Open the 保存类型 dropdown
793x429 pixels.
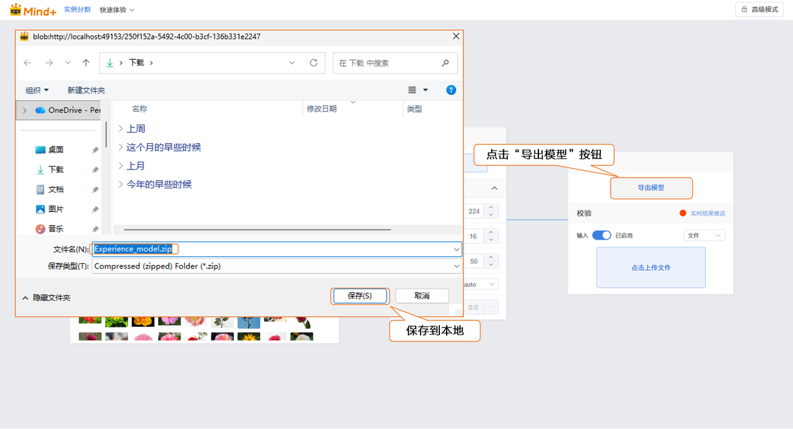point(276,266)
